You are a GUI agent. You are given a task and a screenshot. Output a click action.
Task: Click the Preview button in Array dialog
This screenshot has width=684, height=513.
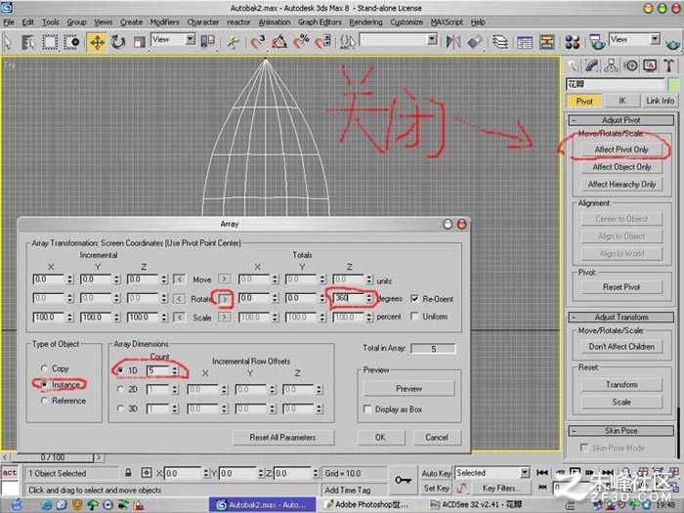click(x=408, y=388)
